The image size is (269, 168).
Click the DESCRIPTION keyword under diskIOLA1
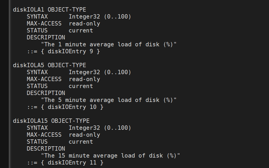pyautogui.click(x=46, y=37)
